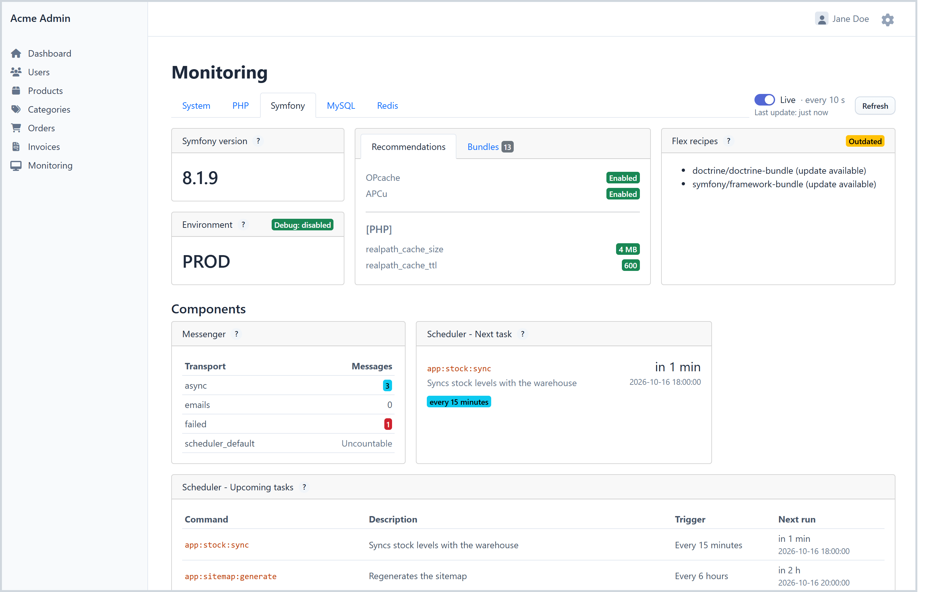Click the Users group icon
Screen dimensions: 927x592
point(16,72)
